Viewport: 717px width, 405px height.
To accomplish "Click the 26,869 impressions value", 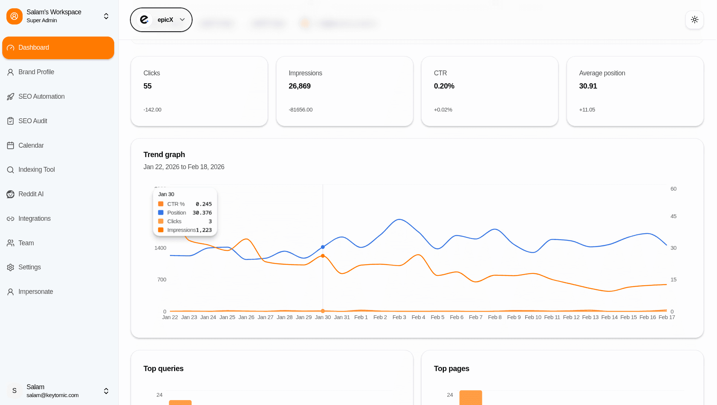I will (x=300, y=86).
